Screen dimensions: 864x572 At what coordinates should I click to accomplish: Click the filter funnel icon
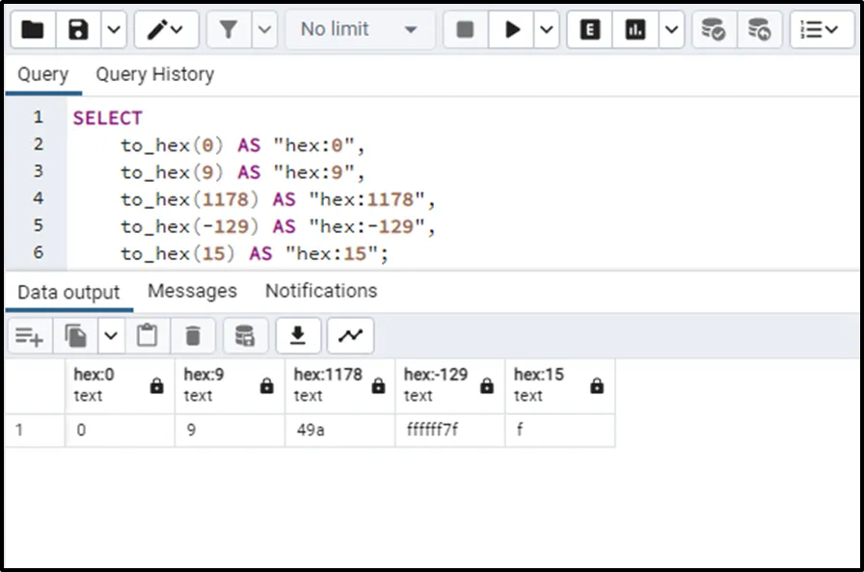229,30
